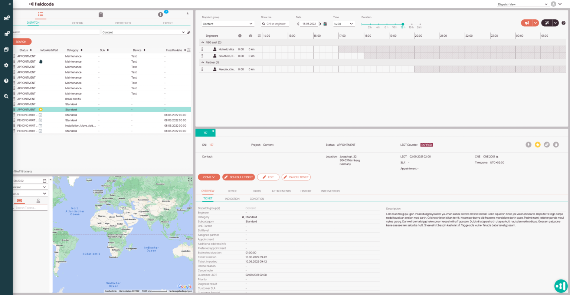Switch to the History tab

(x=306, y=191)
